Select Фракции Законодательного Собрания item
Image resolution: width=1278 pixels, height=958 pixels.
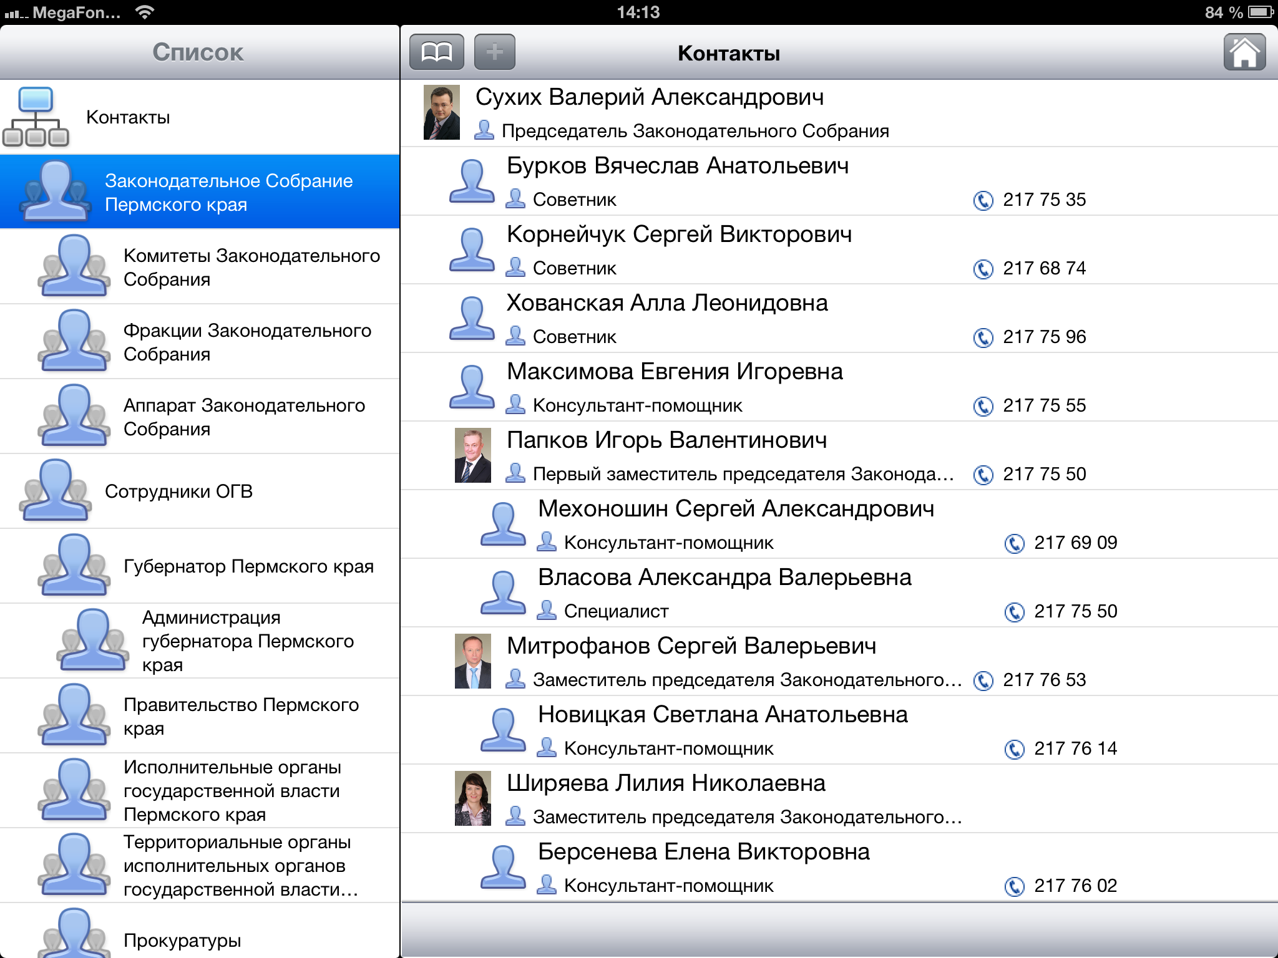(247, 342)
